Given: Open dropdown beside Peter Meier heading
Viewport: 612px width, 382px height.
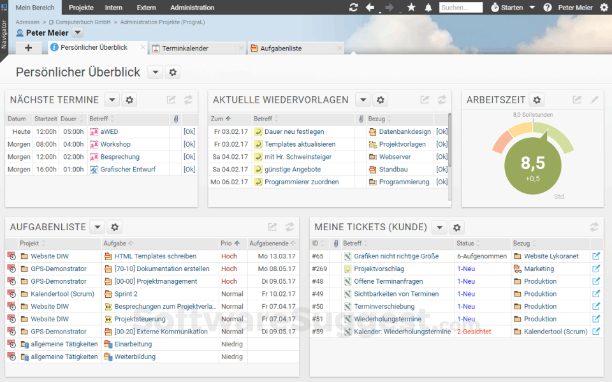Looking at the screenshot, I should point(77,33).
